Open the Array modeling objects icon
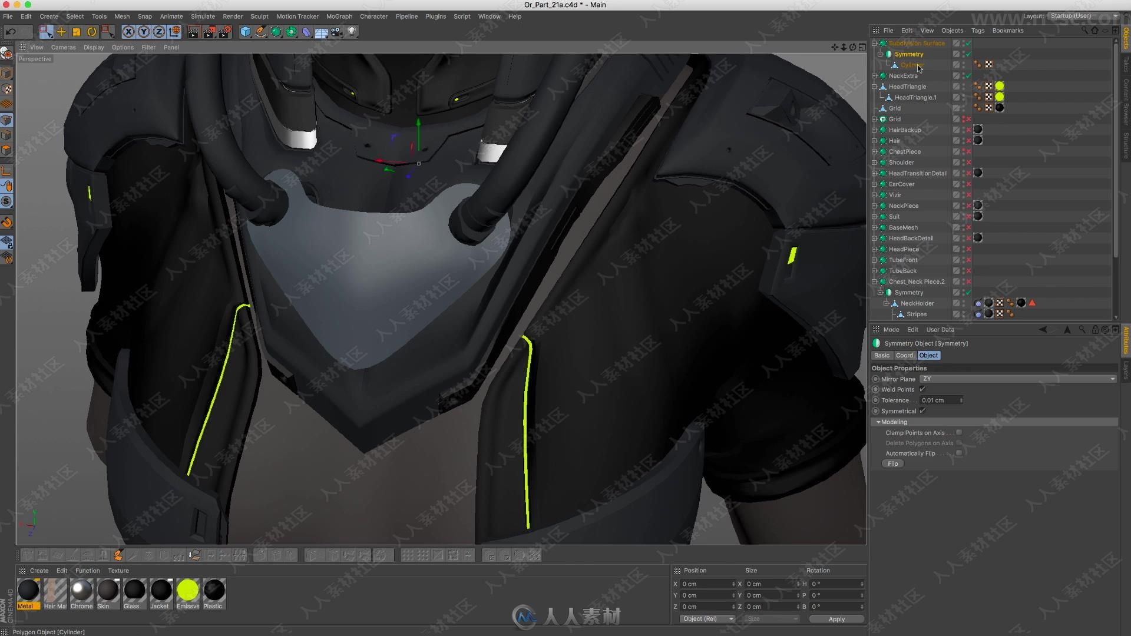Screen dimensions: 1131x636 pos(292,32)
